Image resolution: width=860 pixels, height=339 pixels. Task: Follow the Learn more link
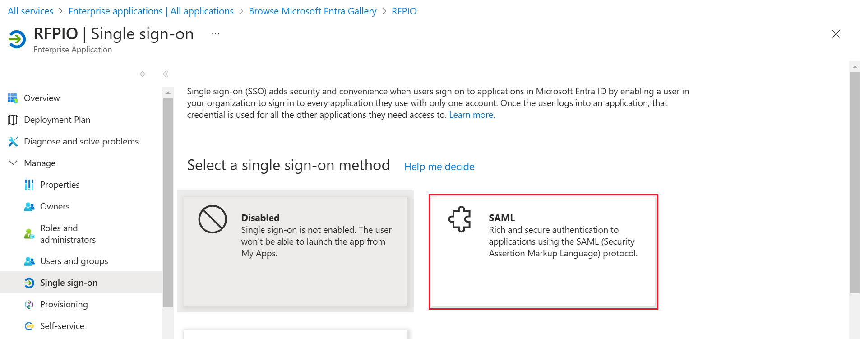472,115
